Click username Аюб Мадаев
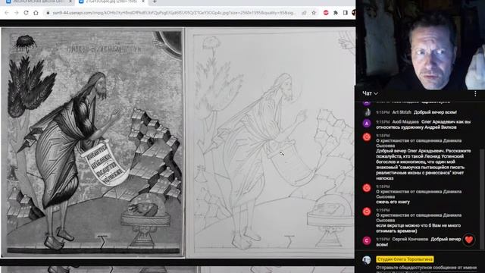The image size is (485, 273). pyautogui.click(x=405, y=122)
